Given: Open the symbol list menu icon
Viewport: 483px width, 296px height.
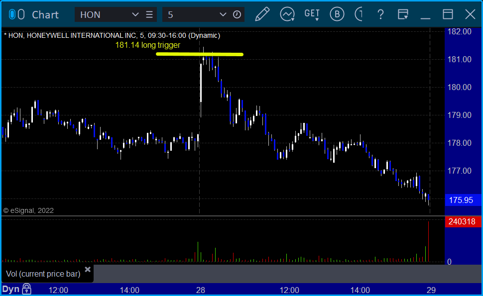Looking at the screenshot, I should 149,14.
